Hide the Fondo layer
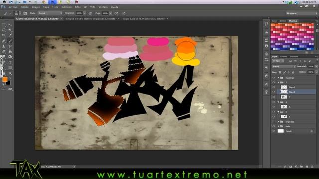This screenshot has height=179, width=319. point(274,131)
